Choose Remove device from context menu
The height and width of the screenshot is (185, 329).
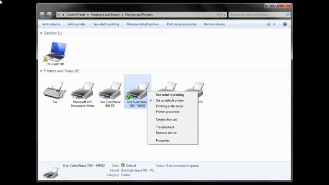[173, 133]
